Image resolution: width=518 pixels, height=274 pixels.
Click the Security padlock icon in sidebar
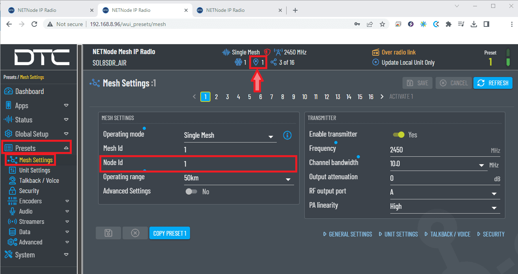[x=12, y=191]
